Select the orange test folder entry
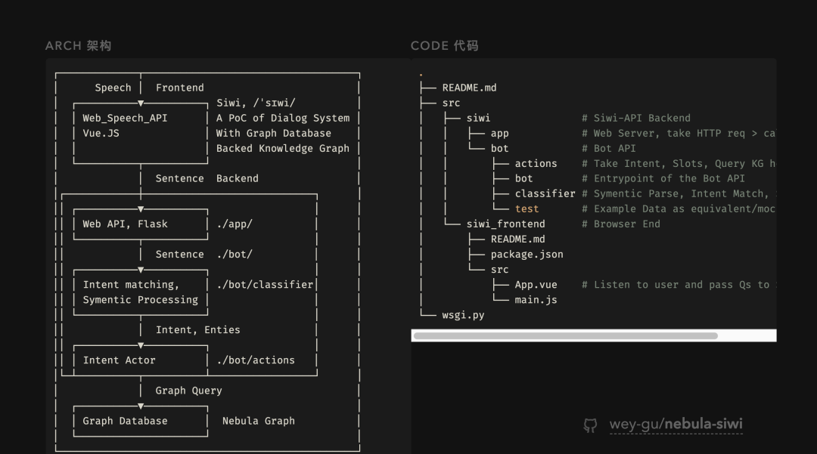The image size is (817, 454). [x=527, y=208]
